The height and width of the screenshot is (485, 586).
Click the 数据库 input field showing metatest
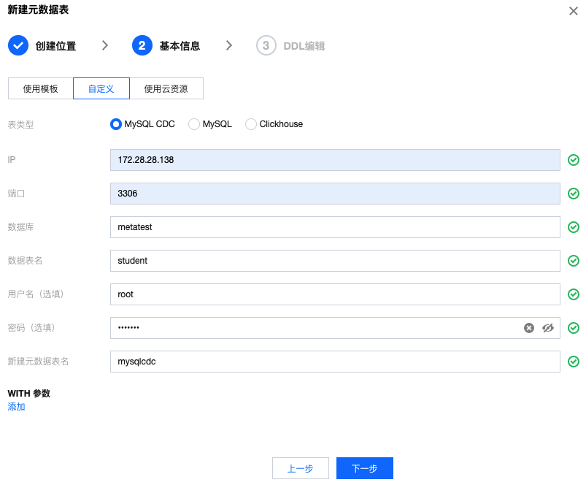[x=335, y=227]
